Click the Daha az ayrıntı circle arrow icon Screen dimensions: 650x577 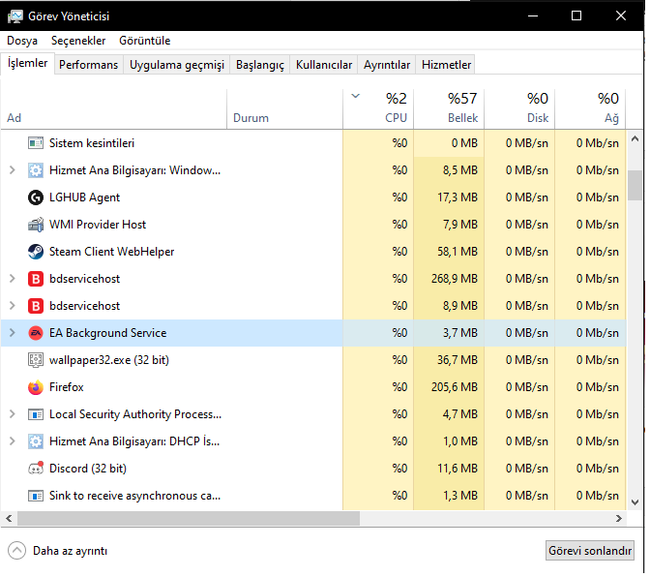coord(16,551)
